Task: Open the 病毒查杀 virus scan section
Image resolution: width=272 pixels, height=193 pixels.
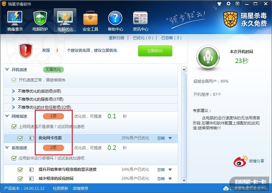Action: point(15,21)
